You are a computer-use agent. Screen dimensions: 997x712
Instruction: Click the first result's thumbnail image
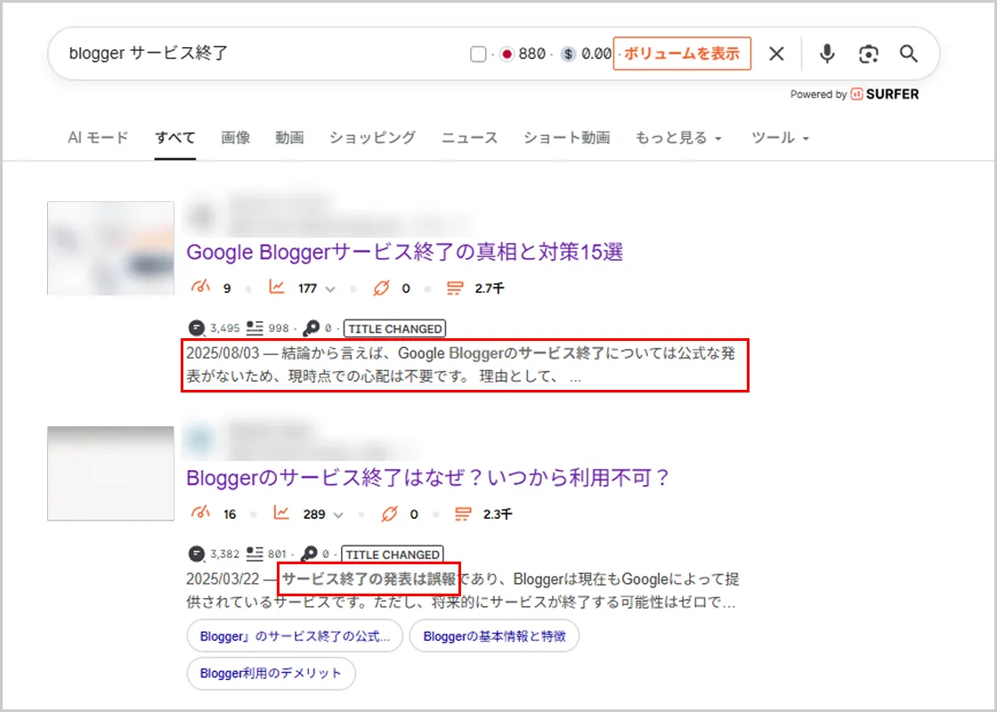pyautogui.click(x=109, y=247)
